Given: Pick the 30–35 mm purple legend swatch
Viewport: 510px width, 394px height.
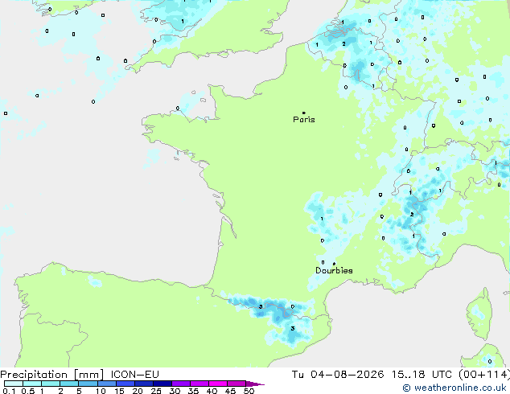Looking at the screenshot, I should (x=181, y=384).
